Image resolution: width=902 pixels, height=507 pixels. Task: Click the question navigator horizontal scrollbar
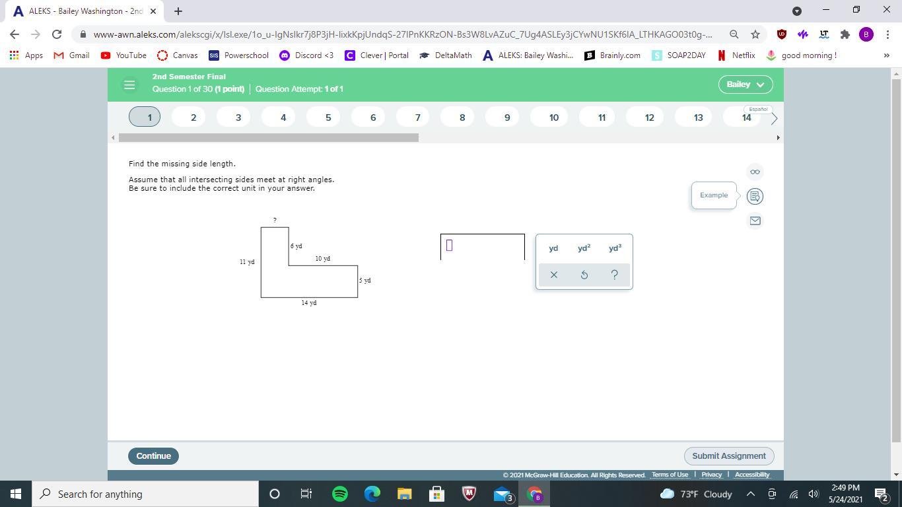pos(269,137)
